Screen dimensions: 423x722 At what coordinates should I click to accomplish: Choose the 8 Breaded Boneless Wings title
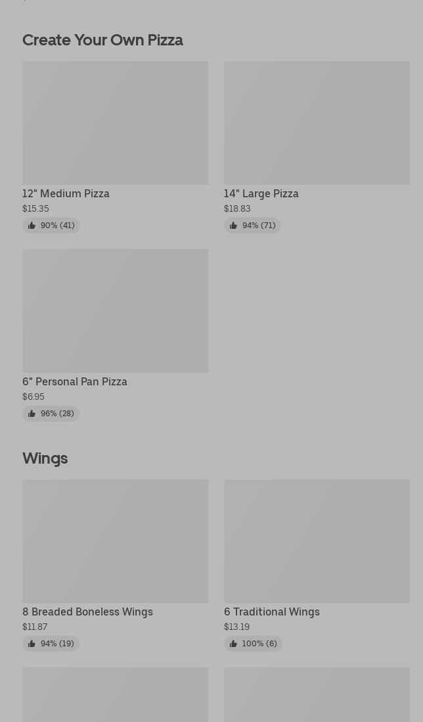click(87, 612)
